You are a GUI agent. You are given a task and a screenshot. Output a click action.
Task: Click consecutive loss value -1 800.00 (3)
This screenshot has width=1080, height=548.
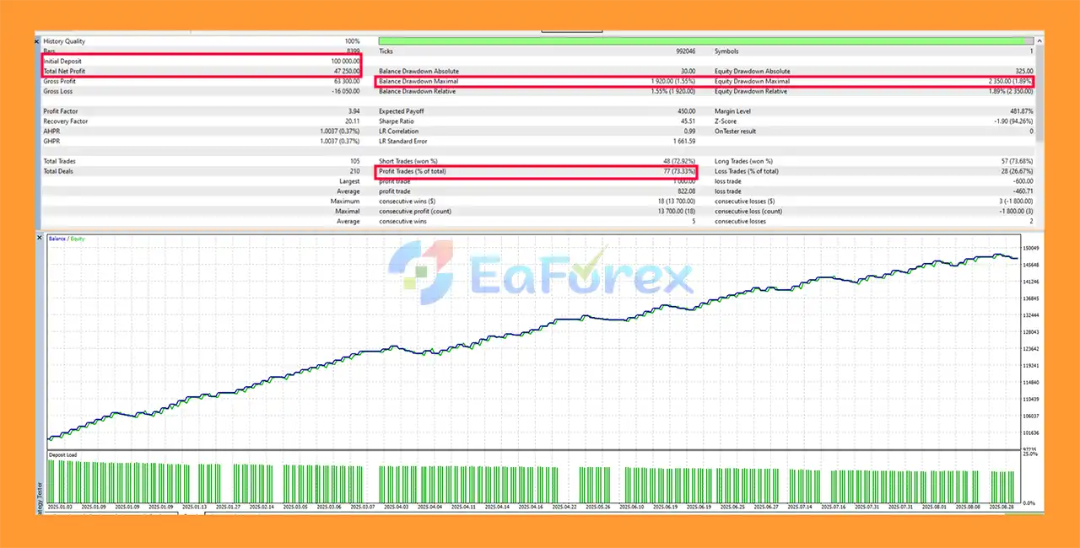tap(1015, 211)
